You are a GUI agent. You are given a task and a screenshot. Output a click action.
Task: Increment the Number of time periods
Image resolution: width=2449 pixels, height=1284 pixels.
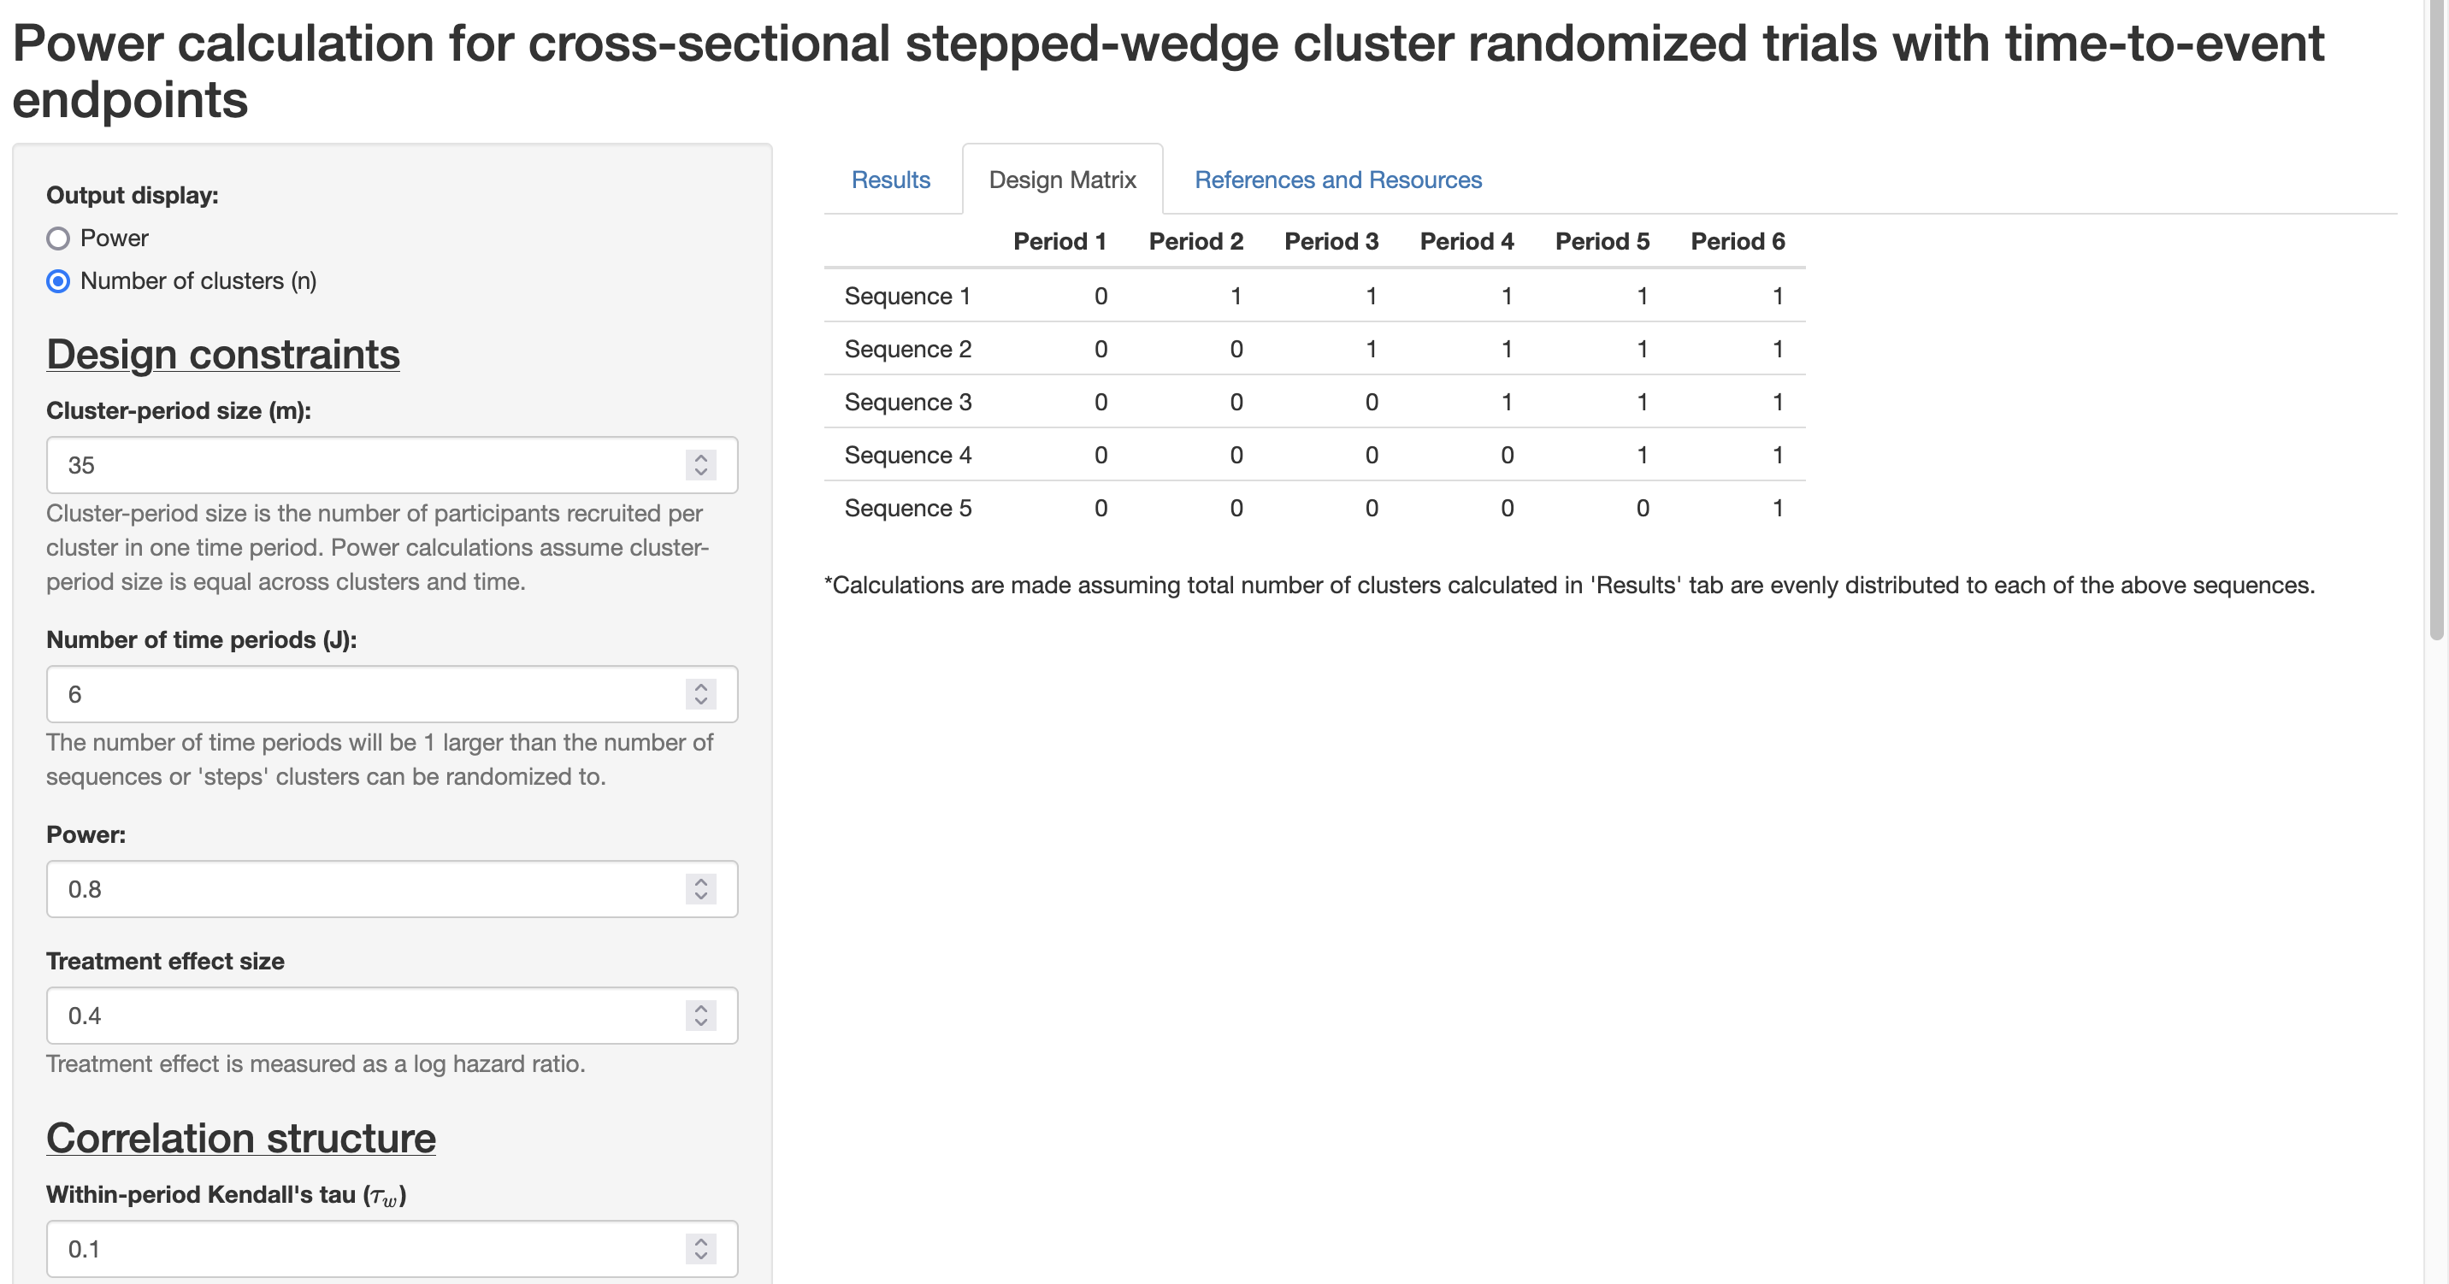[700, 686]
